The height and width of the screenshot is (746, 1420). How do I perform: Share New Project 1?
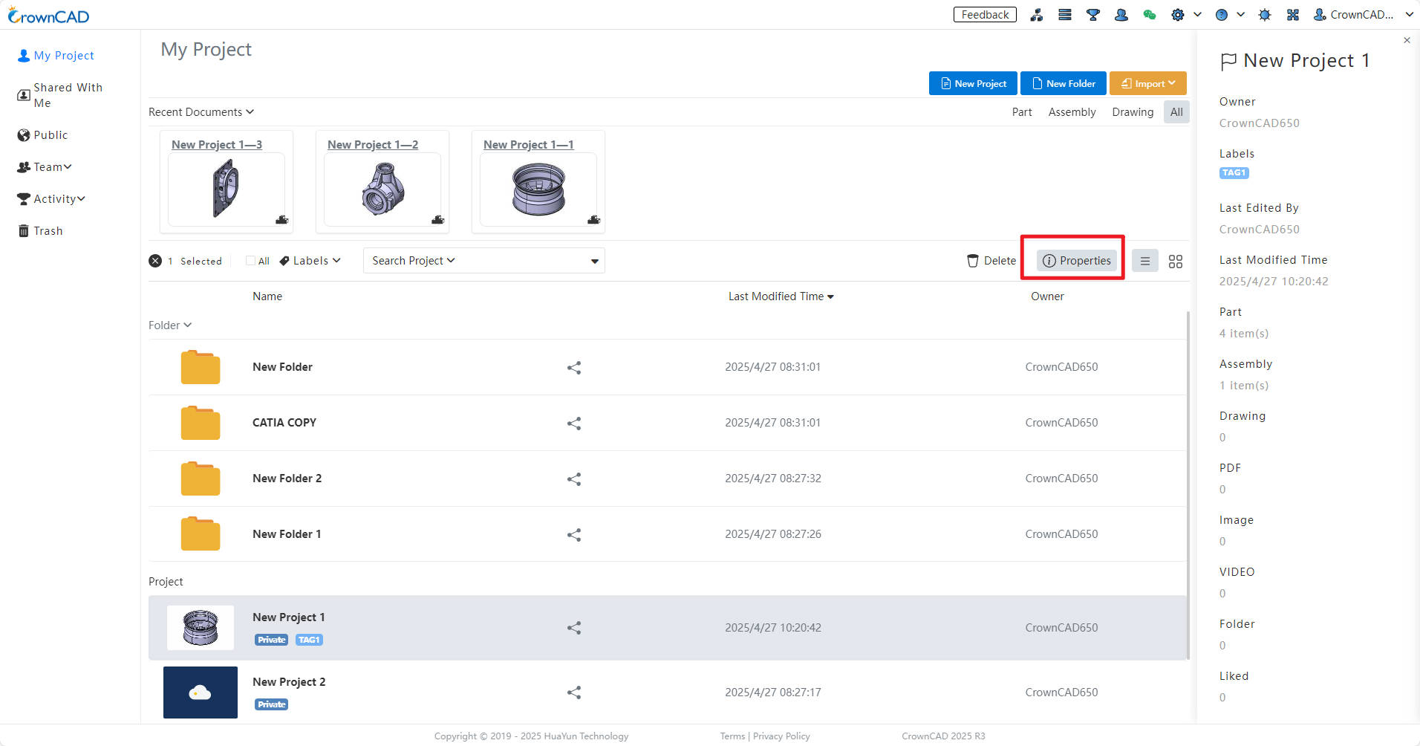click(574, 628)
